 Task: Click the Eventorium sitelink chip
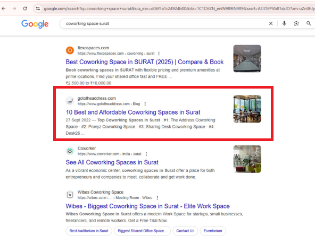tap(213, 231)
